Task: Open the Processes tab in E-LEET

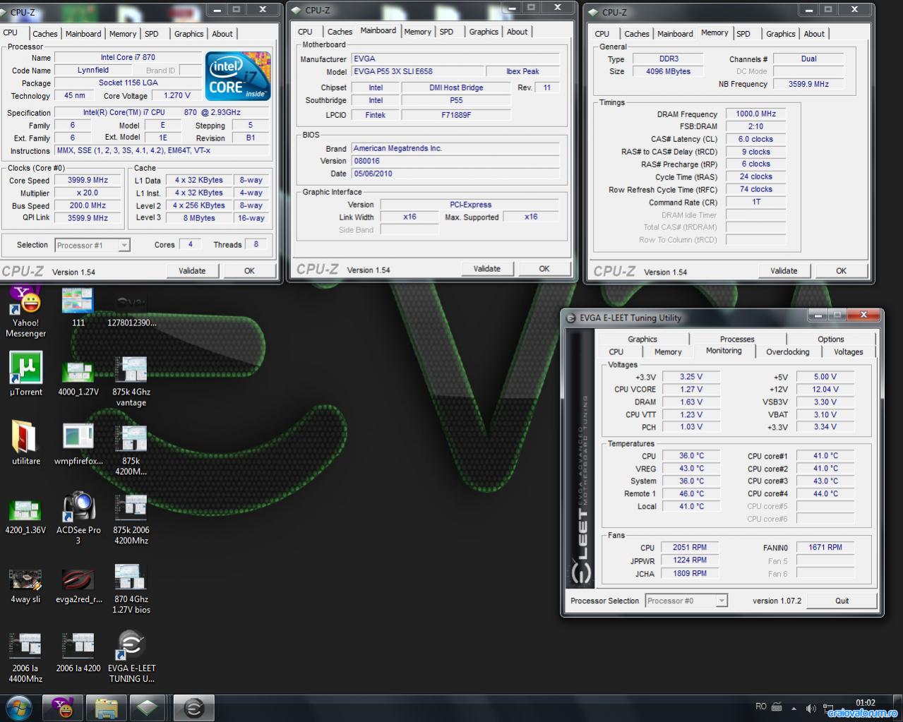Action: pos(737,339)
